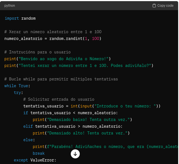The height and width of the screenshot is (164, 179).
Task: Click the elif tentativa_usuario comparison line
Action: pyautogui.click(x=73, y=126)
